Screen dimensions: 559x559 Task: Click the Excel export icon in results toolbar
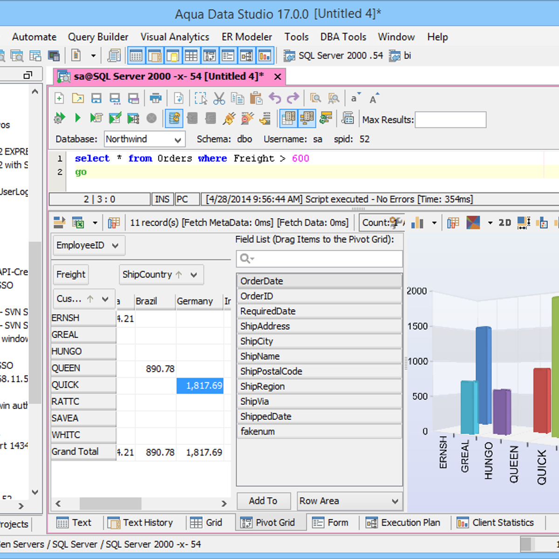(x=78, y=223)
